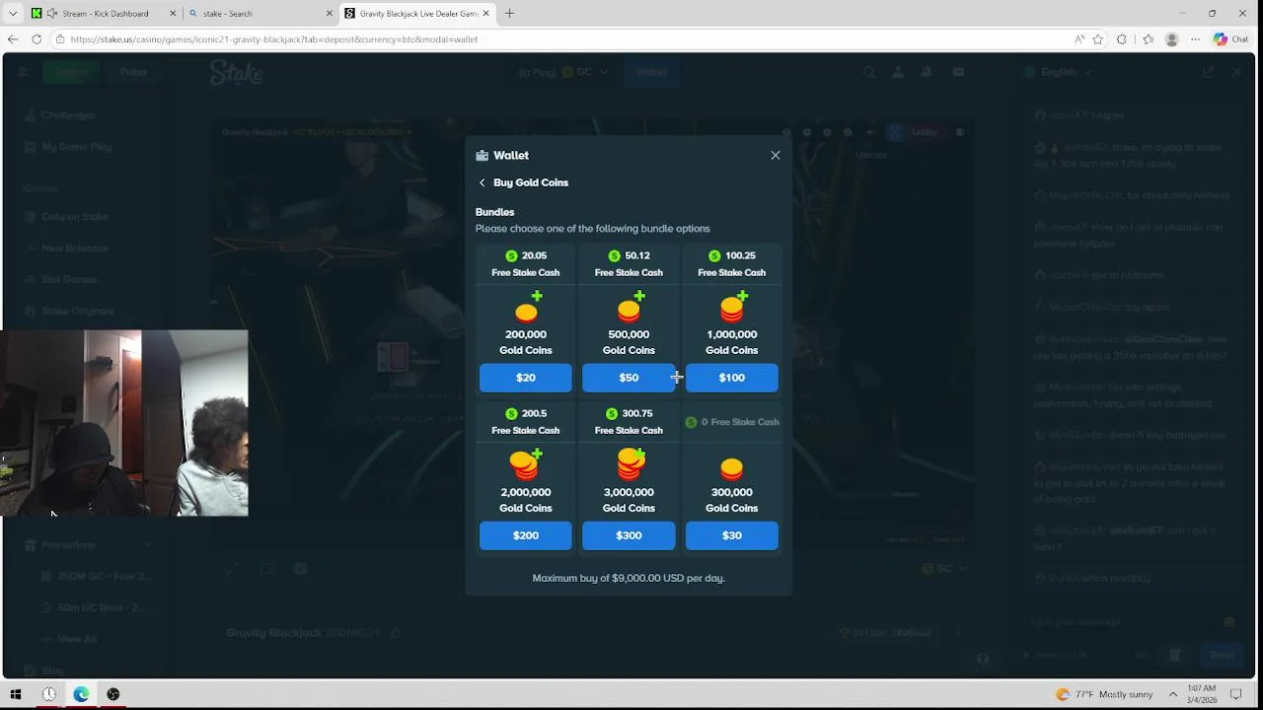Screen dimensions: 1263x710
Task: Open the tab actions dropdown menu
Action: [13, 14]
